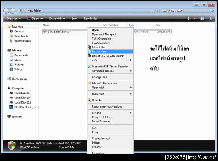
Task: Click the Forward navigation arrow button
Action: click(12, 11)
